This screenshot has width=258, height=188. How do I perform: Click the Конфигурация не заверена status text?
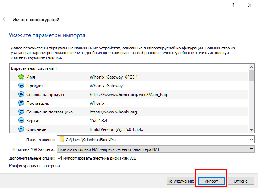[35, 166]
